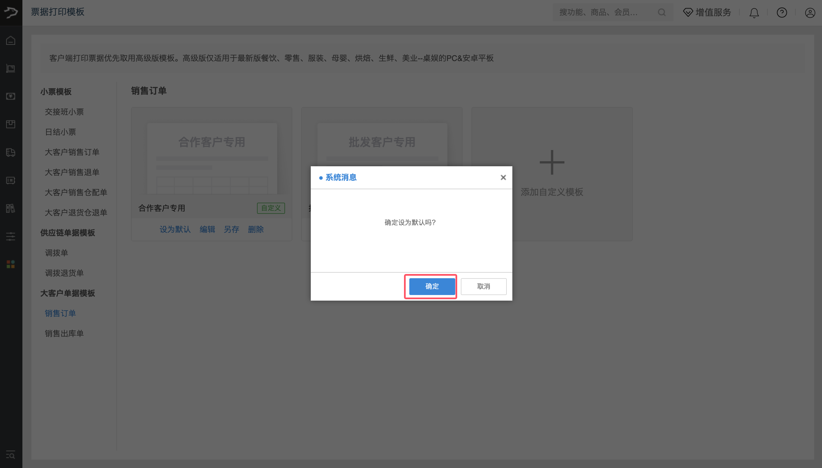Click 设为默认 link under 合作客户专用
The height and width of the screenshot is (468, 822).
175,229
